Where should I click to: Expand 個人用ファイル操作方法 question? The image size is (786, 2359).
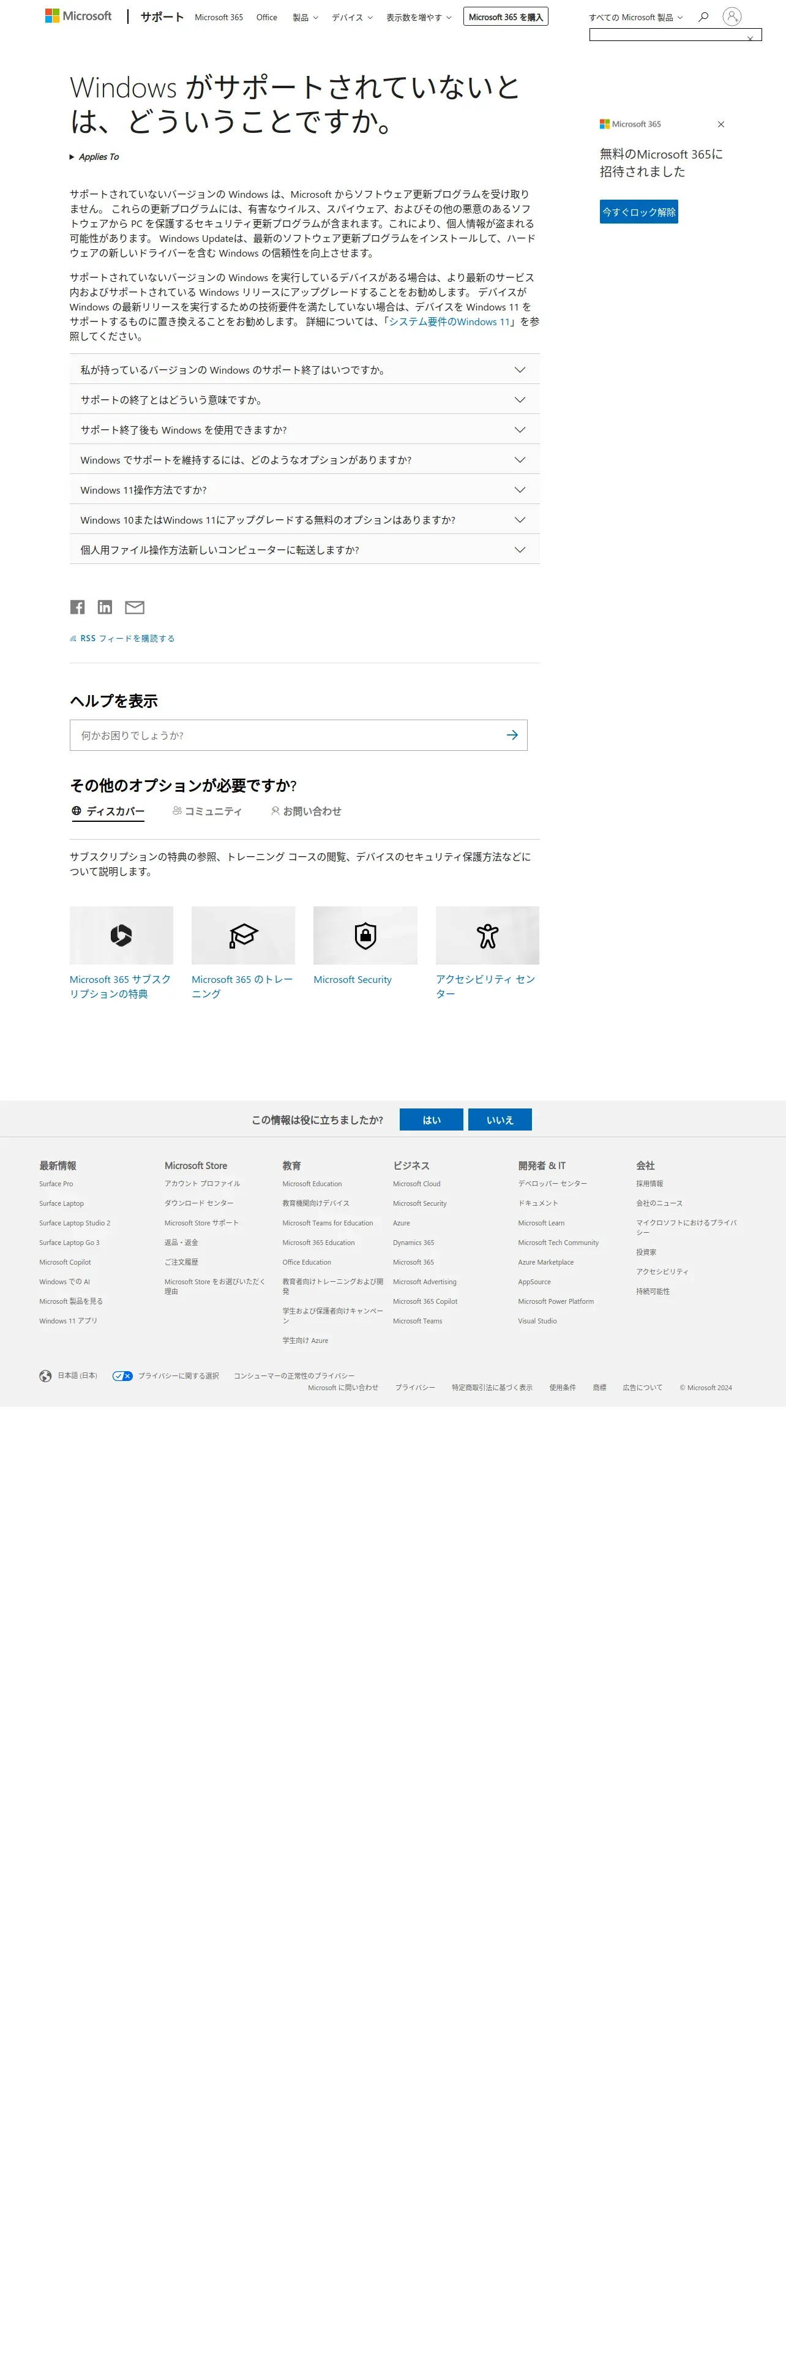305,549
